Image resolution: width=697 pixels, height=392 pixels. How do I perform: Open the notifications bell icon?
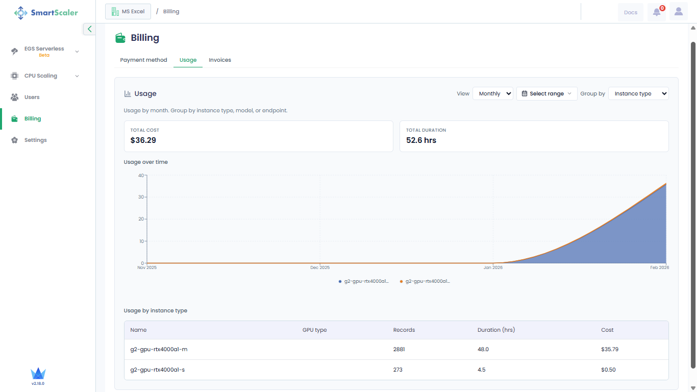point(657,12)
